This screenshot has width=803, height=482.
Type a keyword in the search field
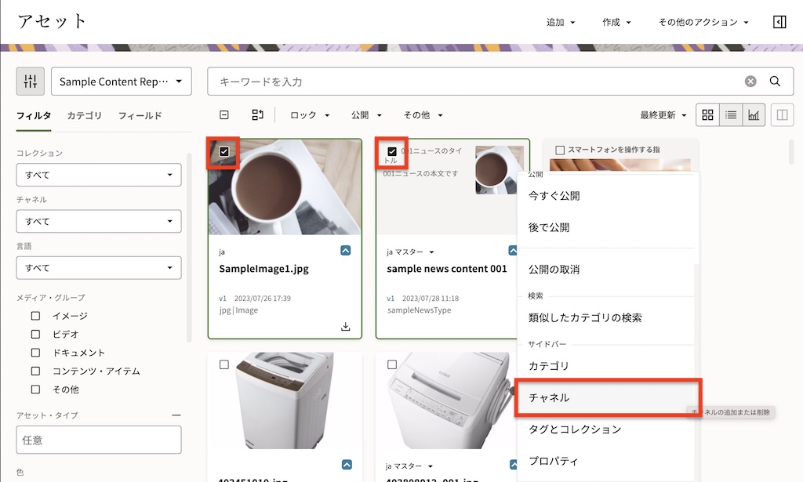point(471,81)
